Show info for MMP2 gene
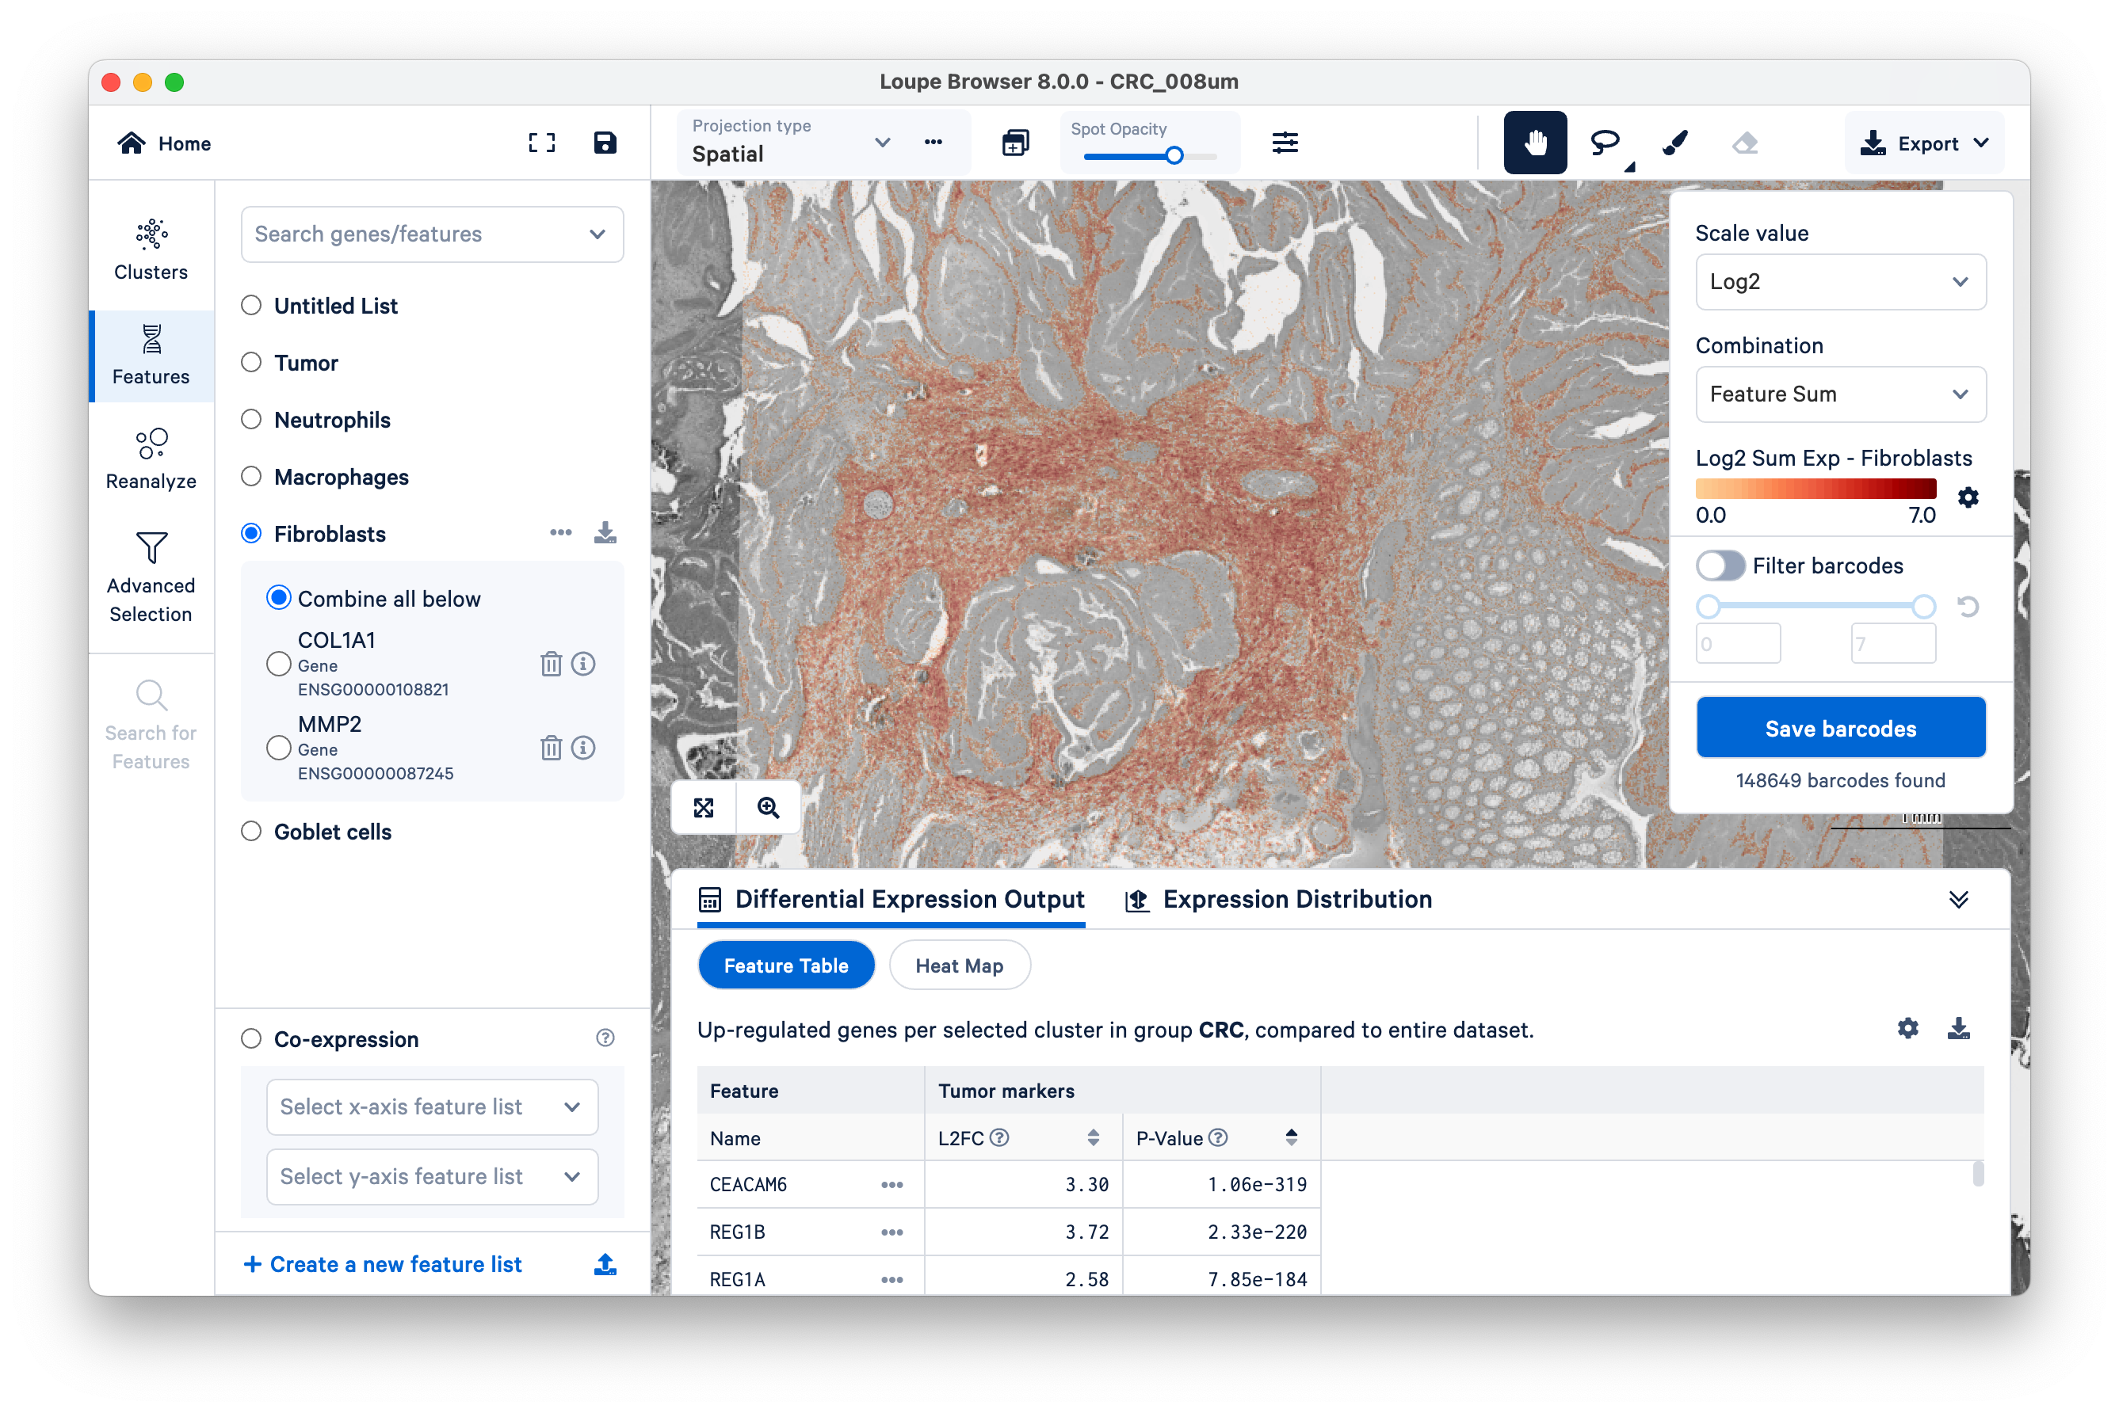The width and height of the screenshot is (2119, 1413). [583, 748]
